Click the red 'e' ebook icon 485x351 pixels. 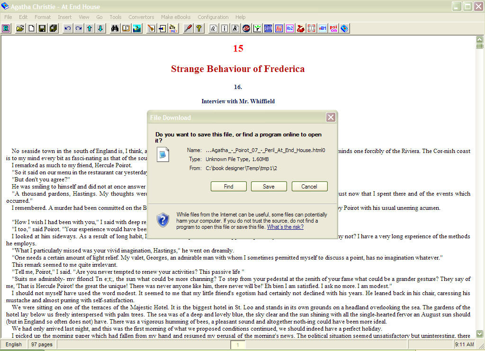pyautogui.click(x=246, y=29)
